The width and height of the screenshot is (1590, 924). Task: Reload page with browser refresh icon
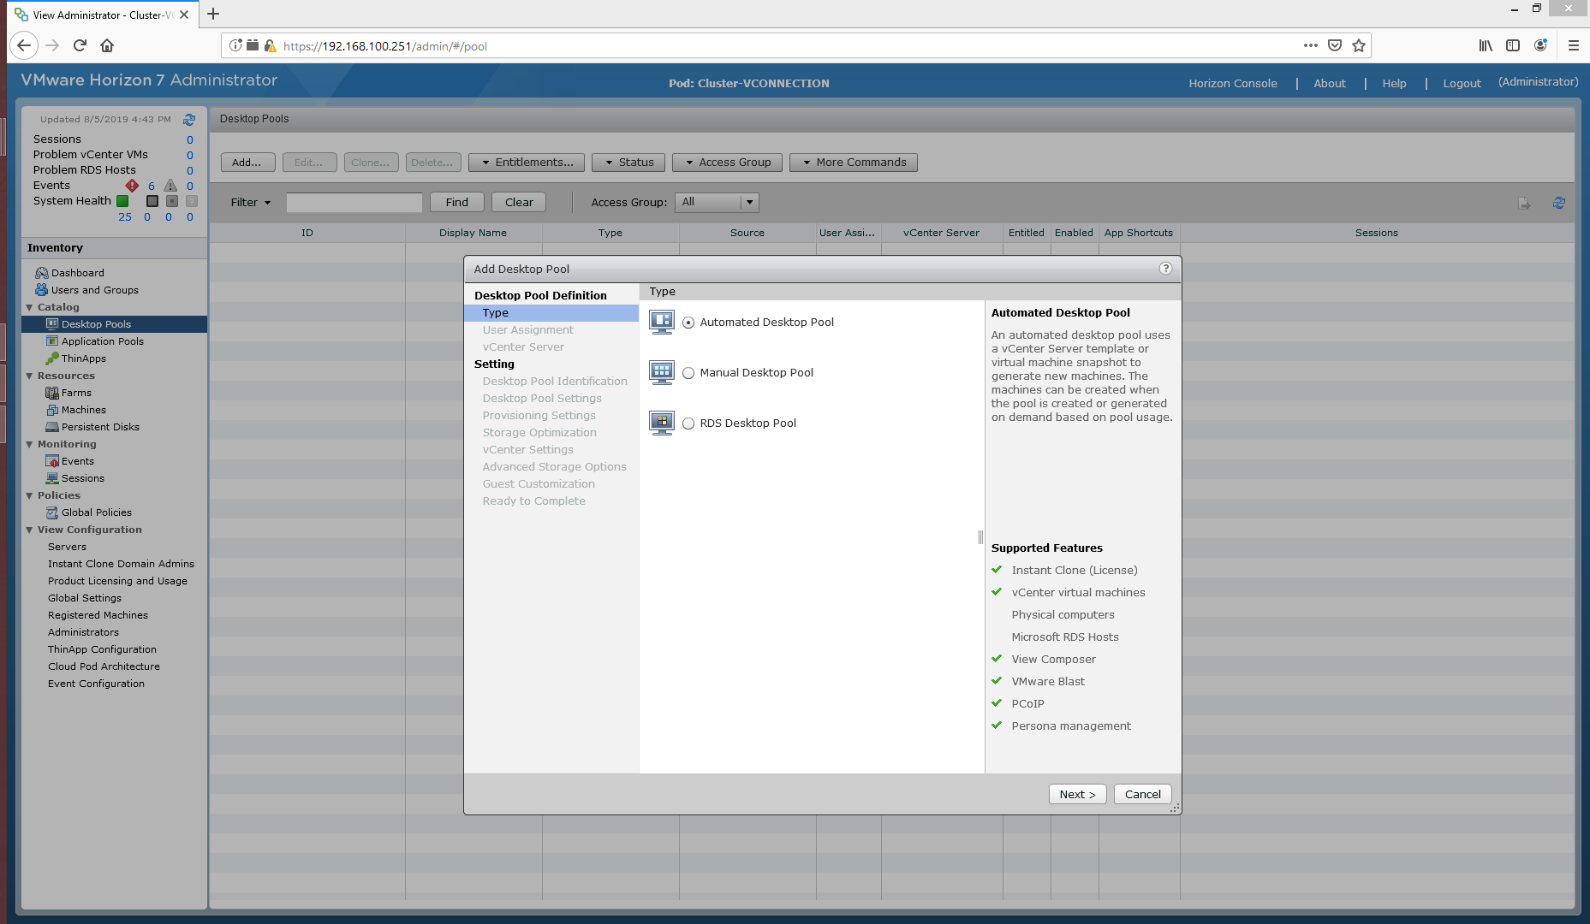[80, 45]
